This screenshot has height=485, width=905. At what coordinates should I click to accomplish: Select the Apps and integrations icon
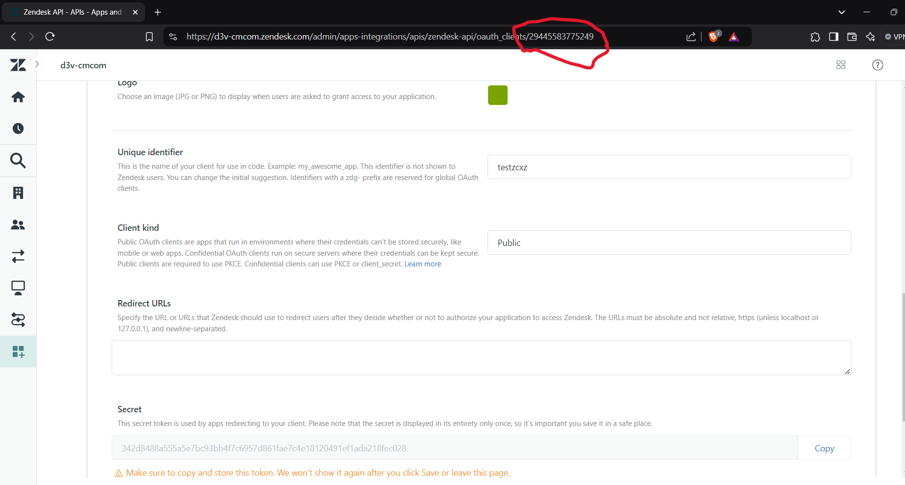(x=18, y=351)
